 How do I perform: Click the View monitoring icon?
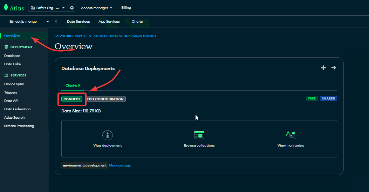tap(291, 135)
